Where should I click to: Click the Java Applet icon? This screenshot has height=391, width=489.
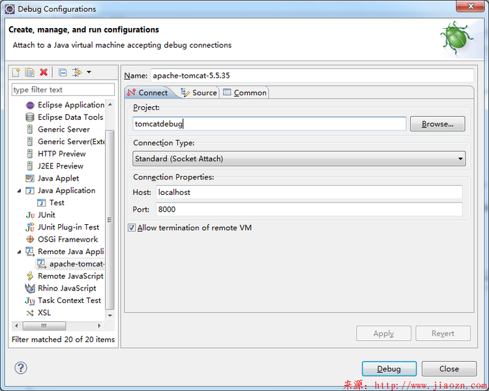pos(30,179)
